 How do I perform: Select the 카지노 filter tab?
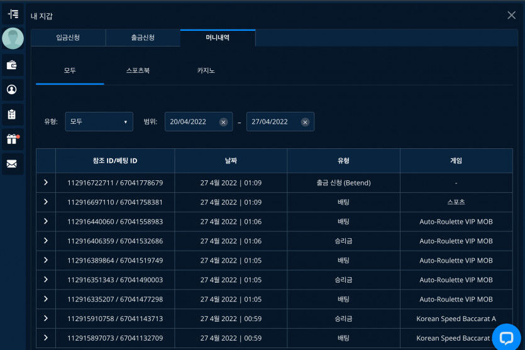click(x=206, y=70)
